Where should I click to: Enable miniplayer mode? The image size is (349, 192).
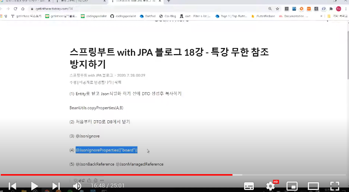tap(292, 186)
